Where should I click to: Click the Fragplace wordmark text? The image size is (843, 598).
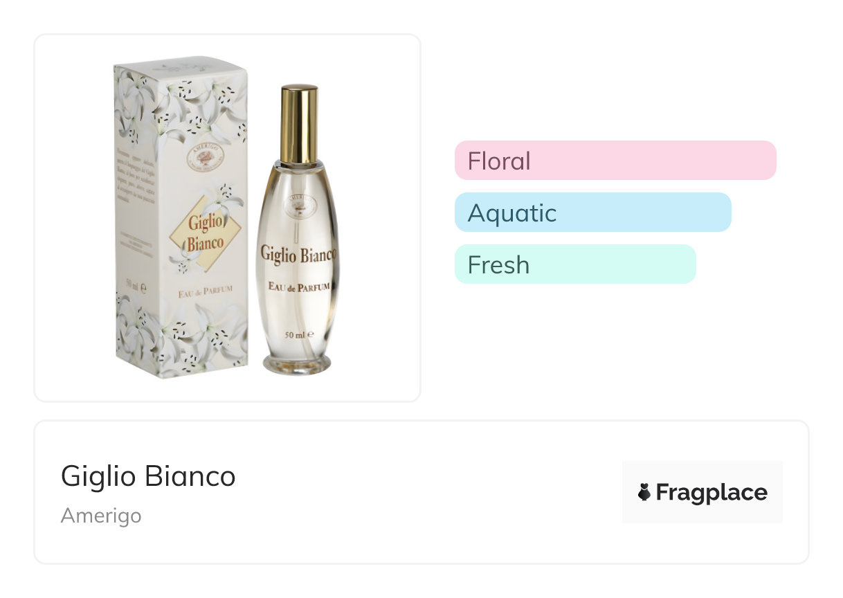point(711,493)
